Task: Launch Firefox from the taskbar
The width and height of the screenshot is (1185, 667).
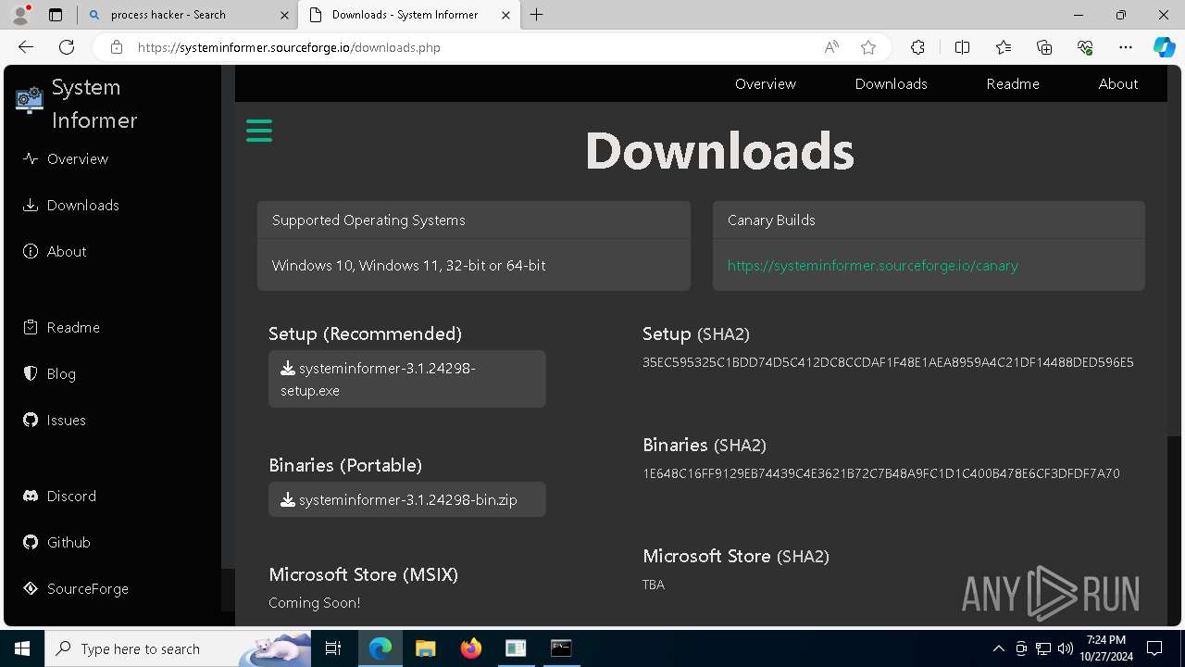Action: [470, 648]
